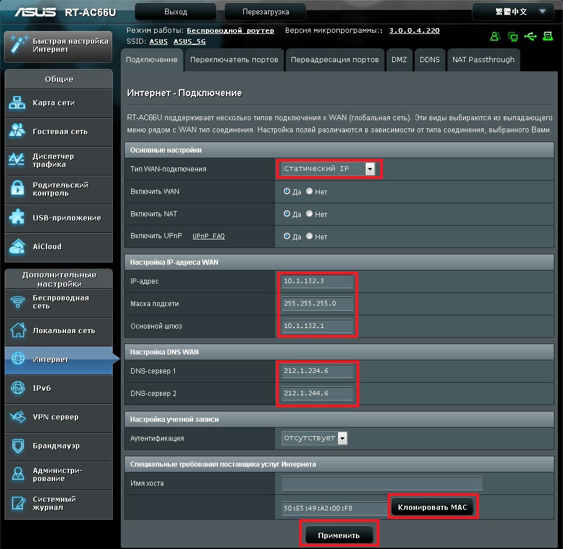
Task: Expand the WAN connection type dropdown
Action: pos(370,169)
